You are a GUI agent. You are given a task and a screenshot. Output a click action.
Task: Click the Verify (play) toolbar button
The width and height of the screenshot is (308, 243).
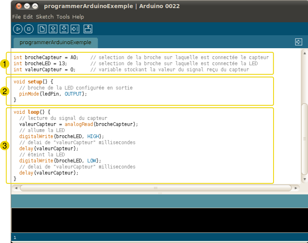(x=18, y=29)
